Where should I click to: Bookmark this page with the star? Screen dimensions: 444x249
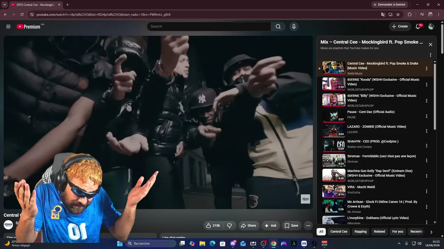click(398, 15)
